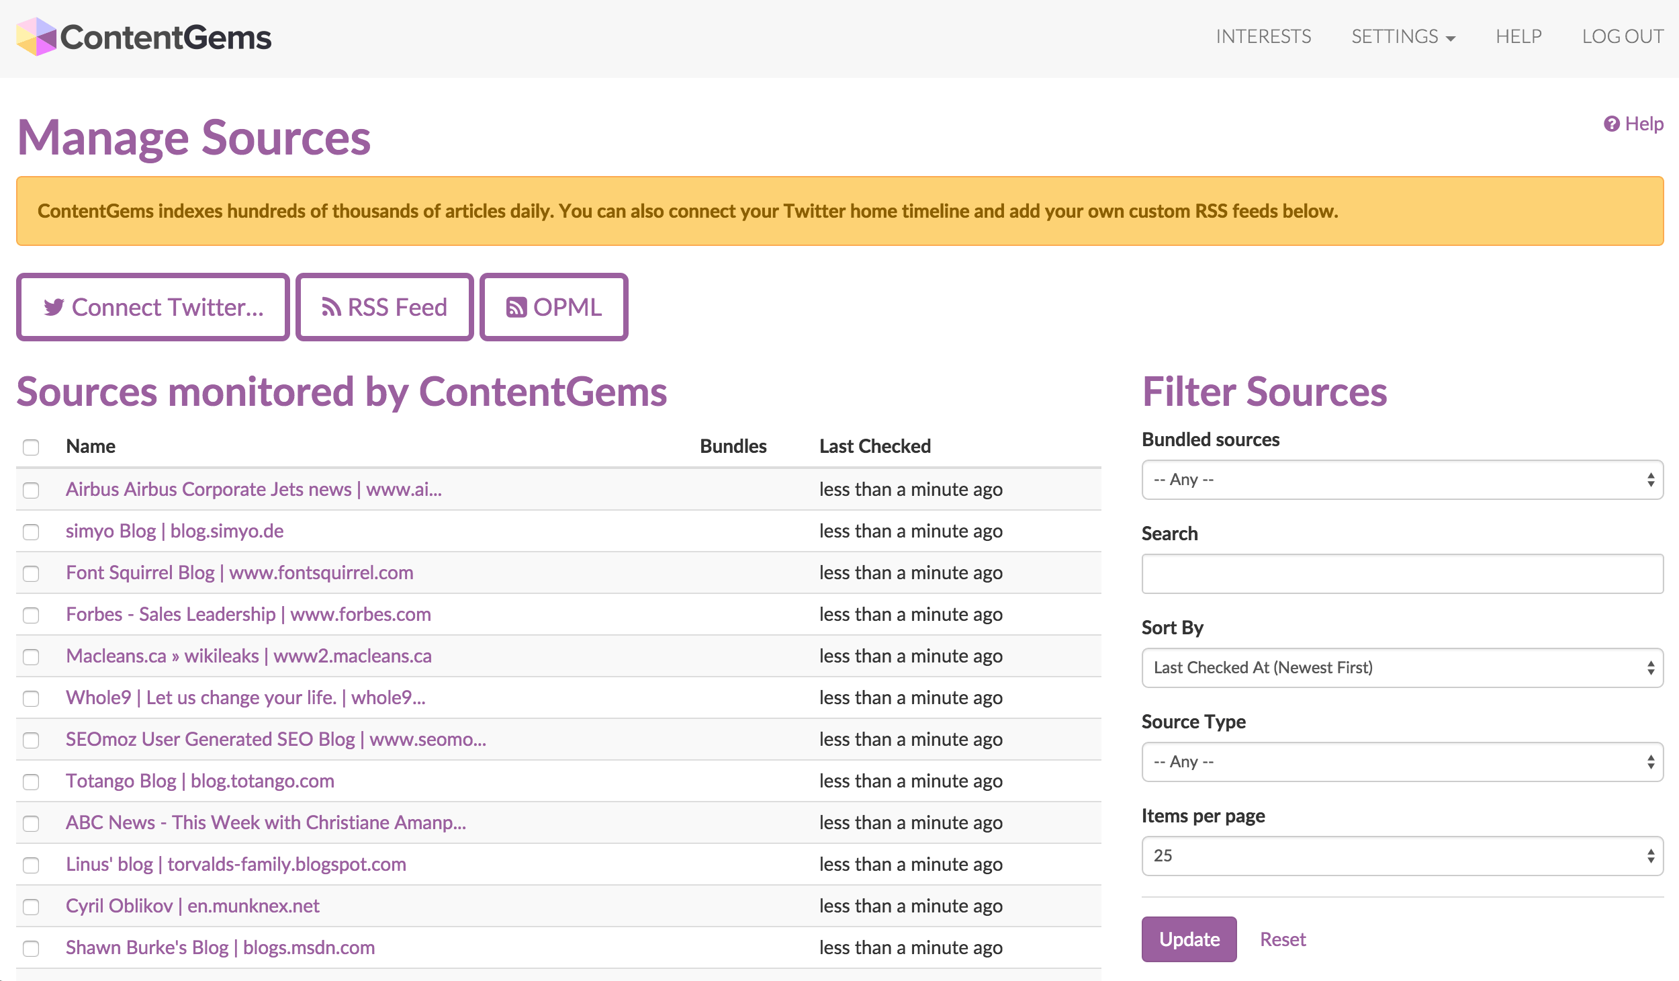Open Forbes - Sales Leadership source link
This screenshot has width=1679, height=981.
coord(248,615)
